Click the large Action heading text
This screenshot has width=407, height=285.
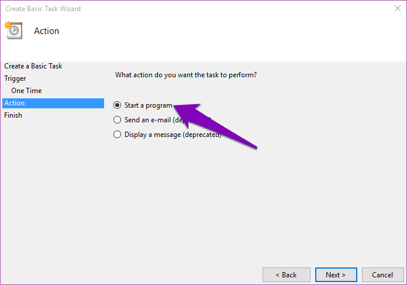point(46,31)
